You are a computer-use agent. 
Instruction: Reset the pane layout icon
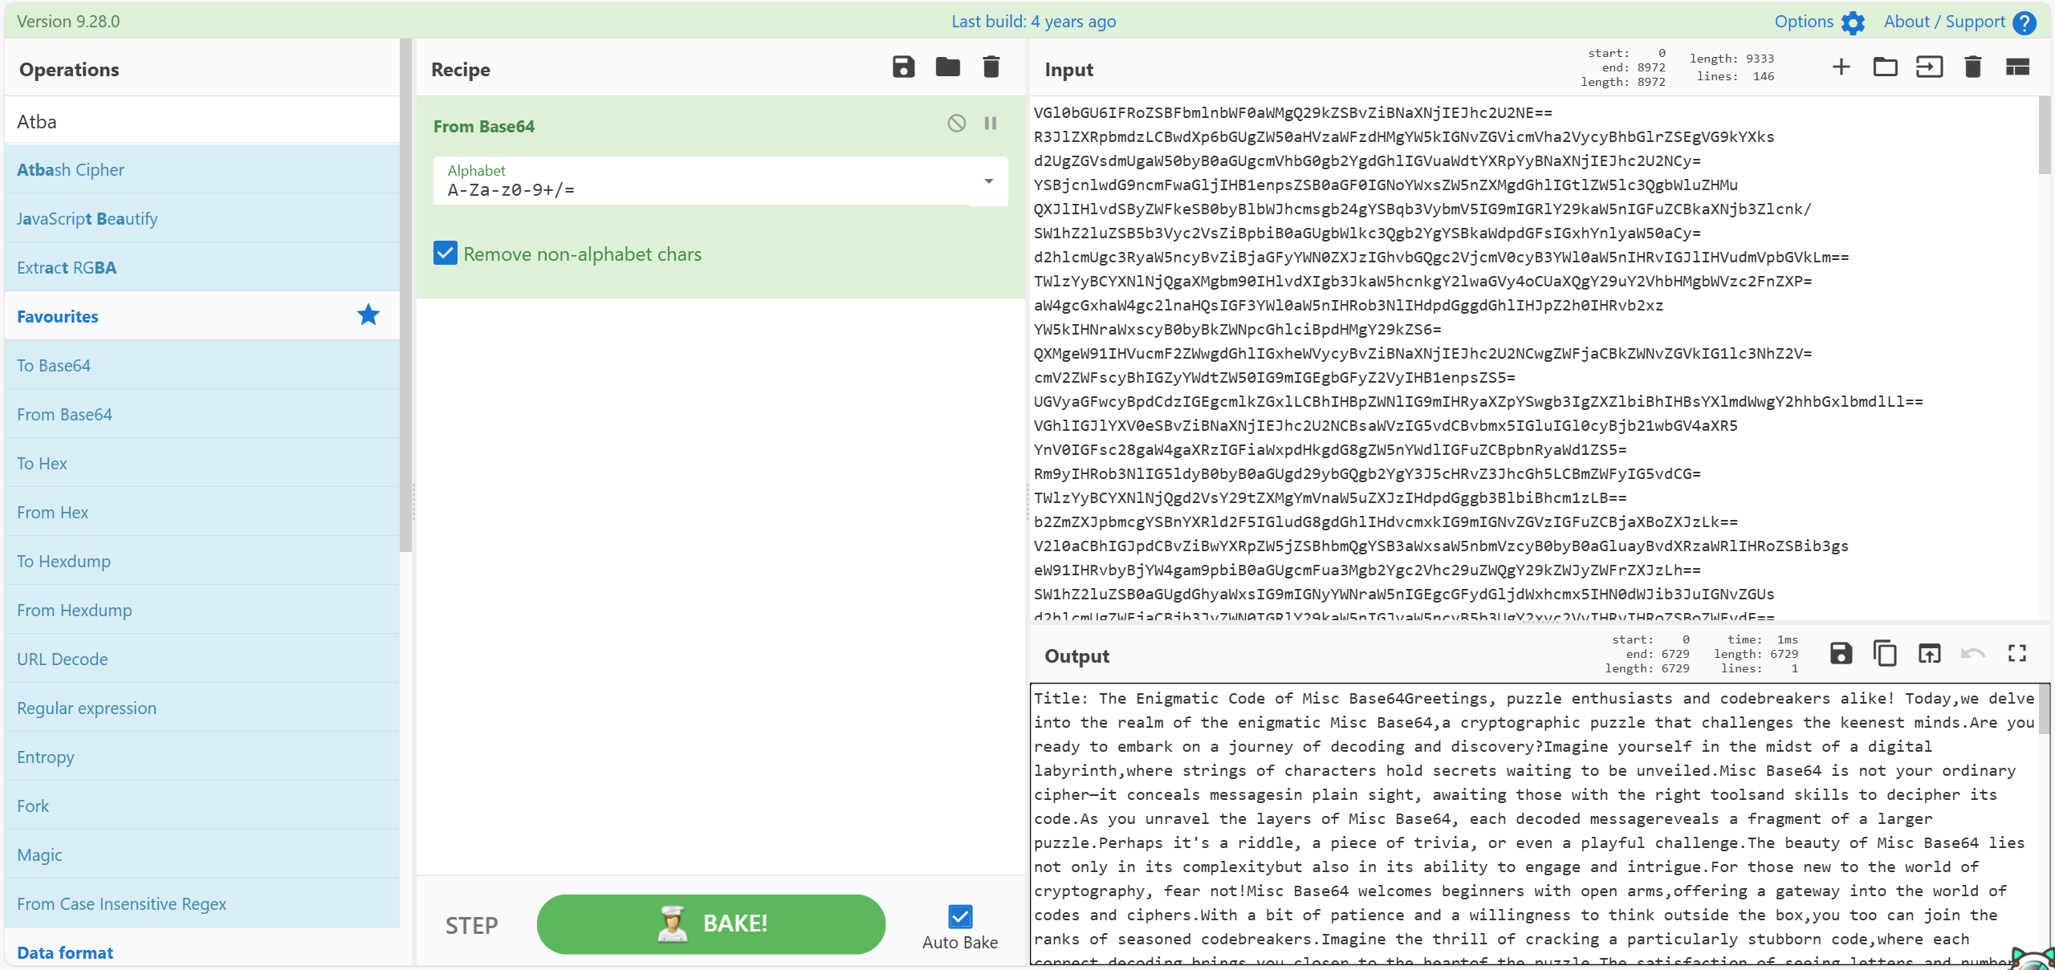coord(2017,67)
